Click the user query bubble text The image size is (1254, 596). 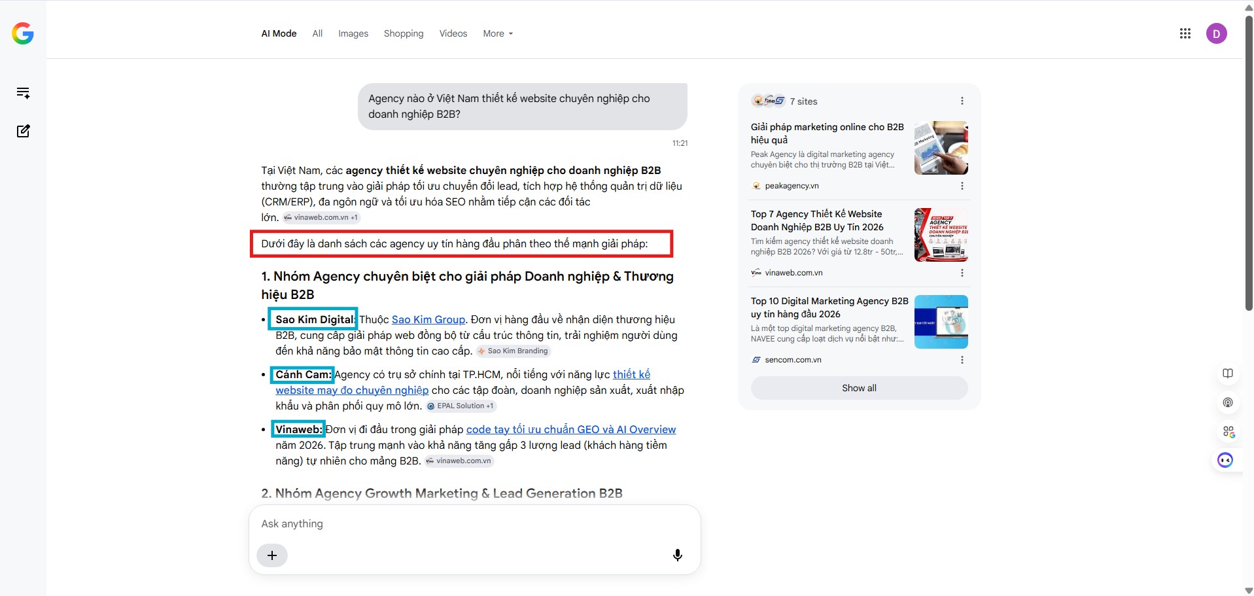[509, 106]
